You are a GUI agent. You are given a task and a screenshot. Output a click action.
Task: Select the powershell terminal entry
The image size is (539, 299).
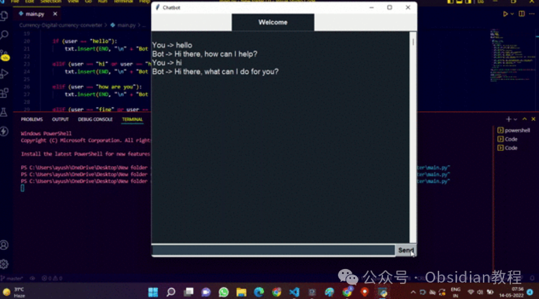tap(514, 130)
